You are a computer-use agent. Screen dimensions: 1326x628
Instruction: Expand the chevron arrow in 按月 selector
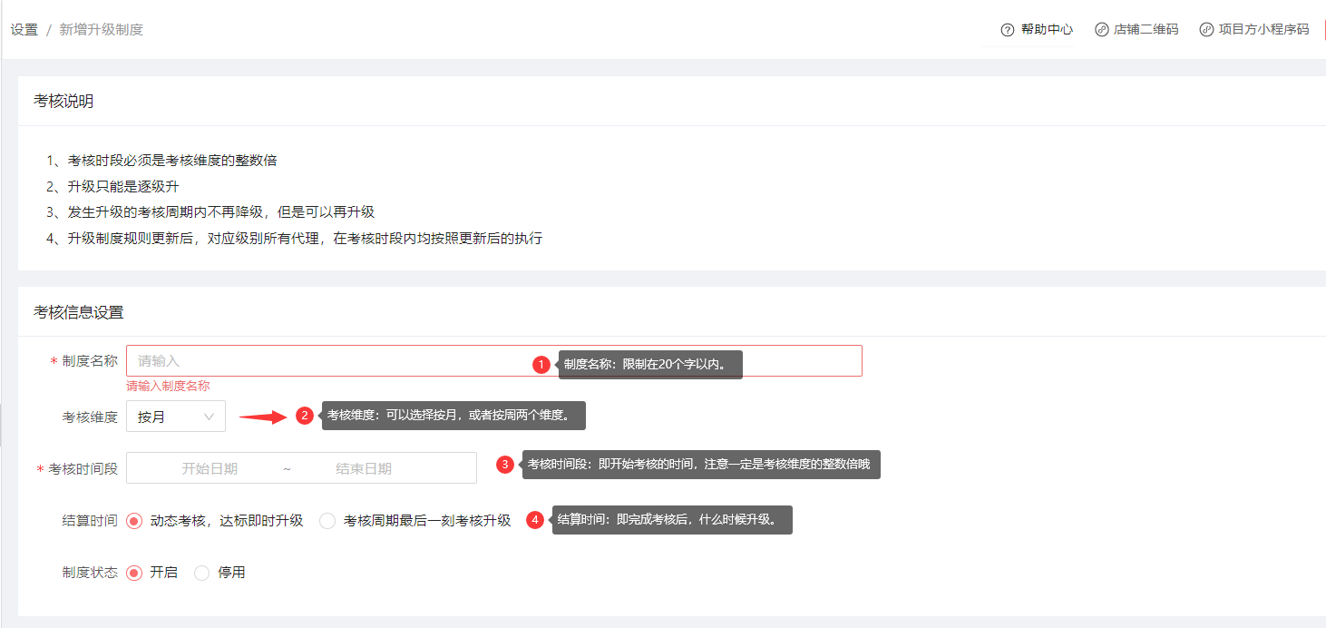[210, 417]
